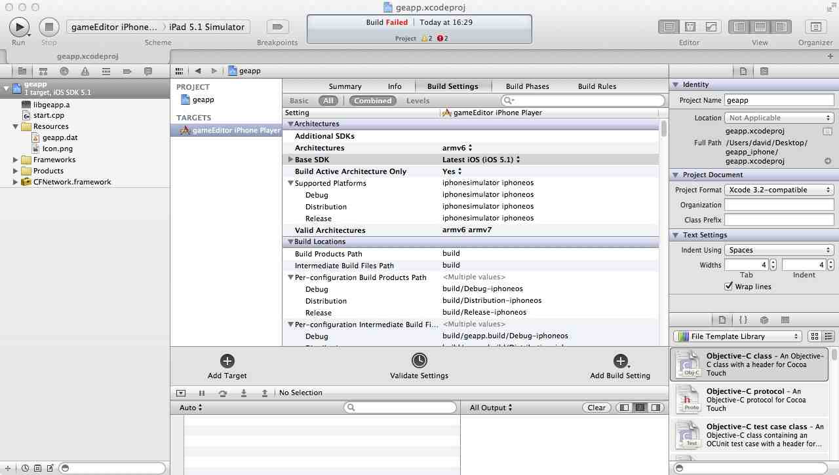
Task: Collapse the Identity inspector section
Action: pyautogui.click(x=675, y=84)
